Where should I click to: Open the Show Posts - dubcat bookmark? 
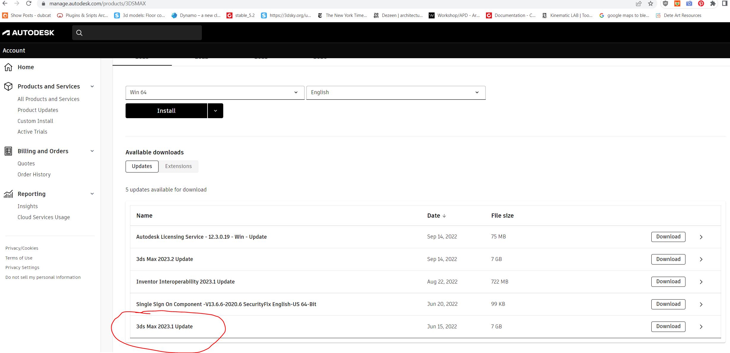tap(26, 15)
